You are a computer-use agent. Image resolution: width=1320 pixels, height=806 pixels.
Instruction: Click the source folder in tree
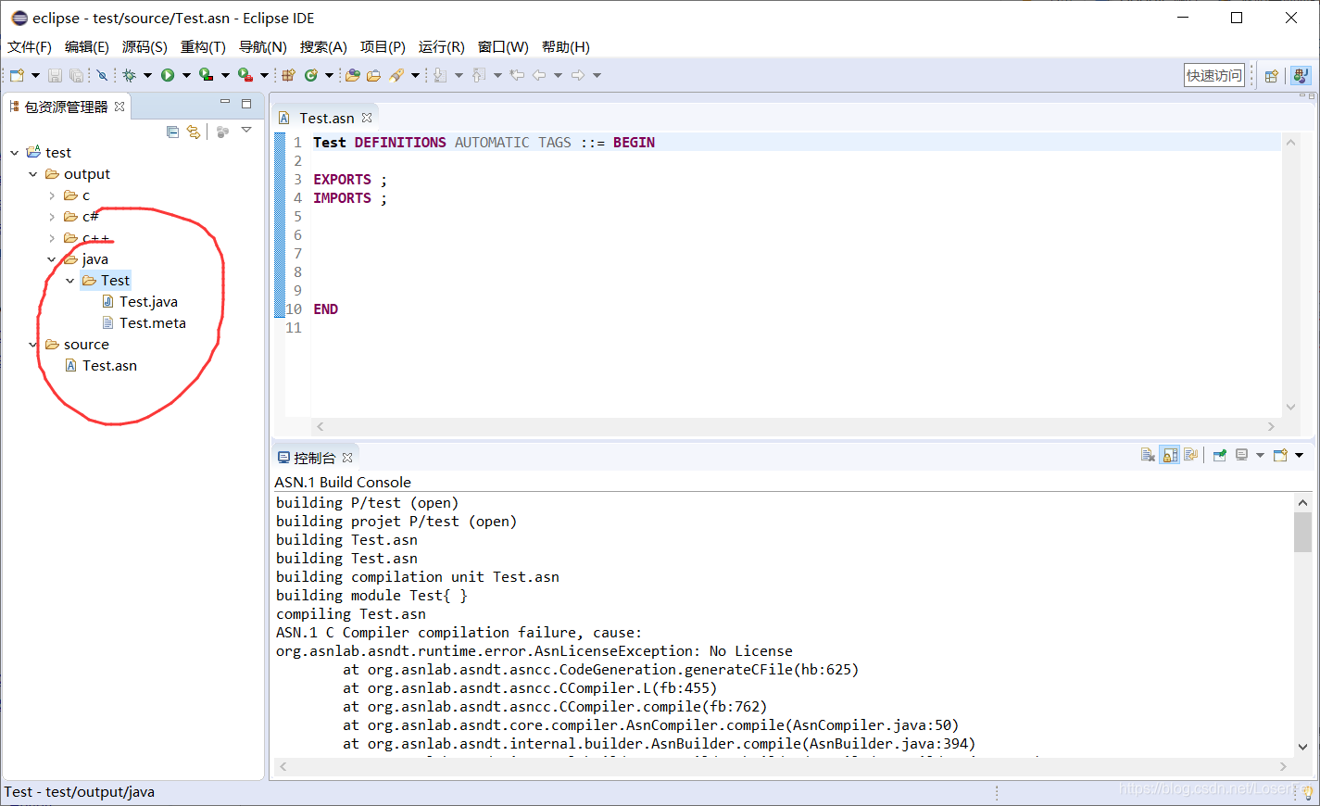(86, 345)
